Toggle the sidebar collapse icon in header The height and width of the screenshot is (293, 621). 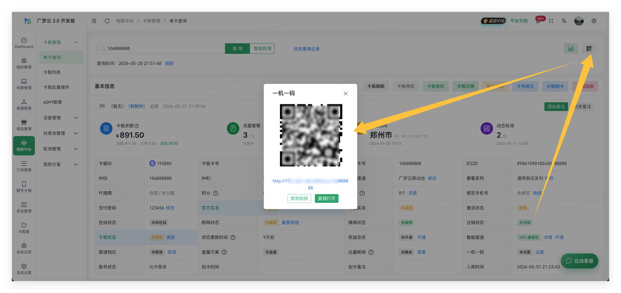94,21
